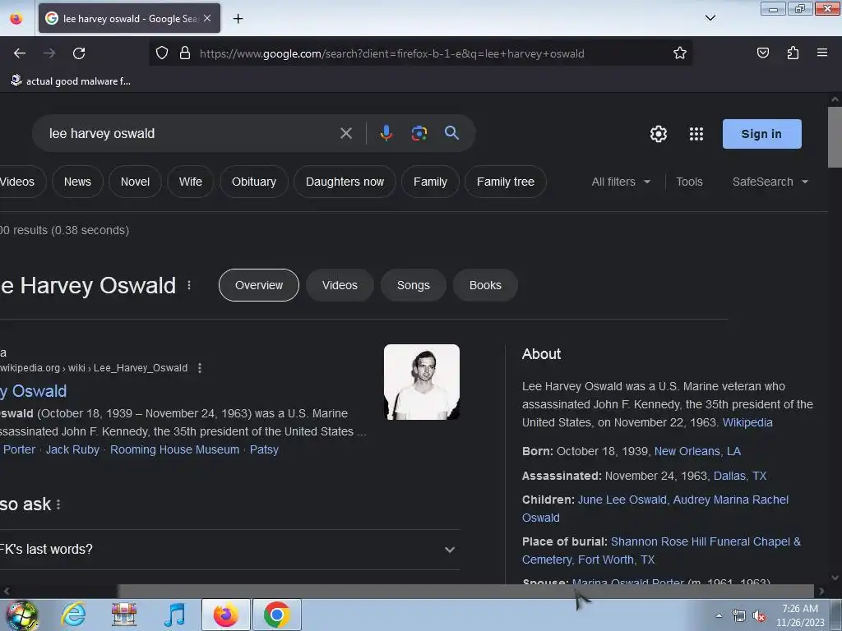Bookmark this page with the star icon
The width and height of the screenshot is (842, 631).
(x=680, y=53)
